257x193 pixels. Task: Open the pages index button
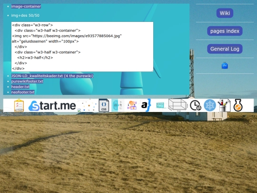(225, 31)
